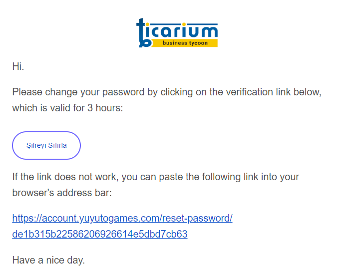Click the 'Hi.' greeting text
Image resolution: width=347 pixels, height=278 pixels.
pyautogui.click(x=18, y=66)
